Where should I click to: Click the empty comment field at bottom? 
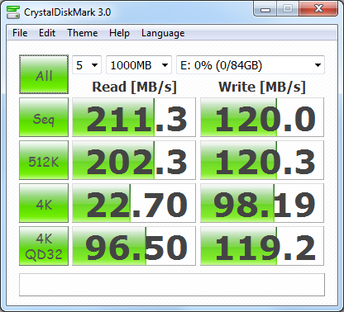(172, 285)
